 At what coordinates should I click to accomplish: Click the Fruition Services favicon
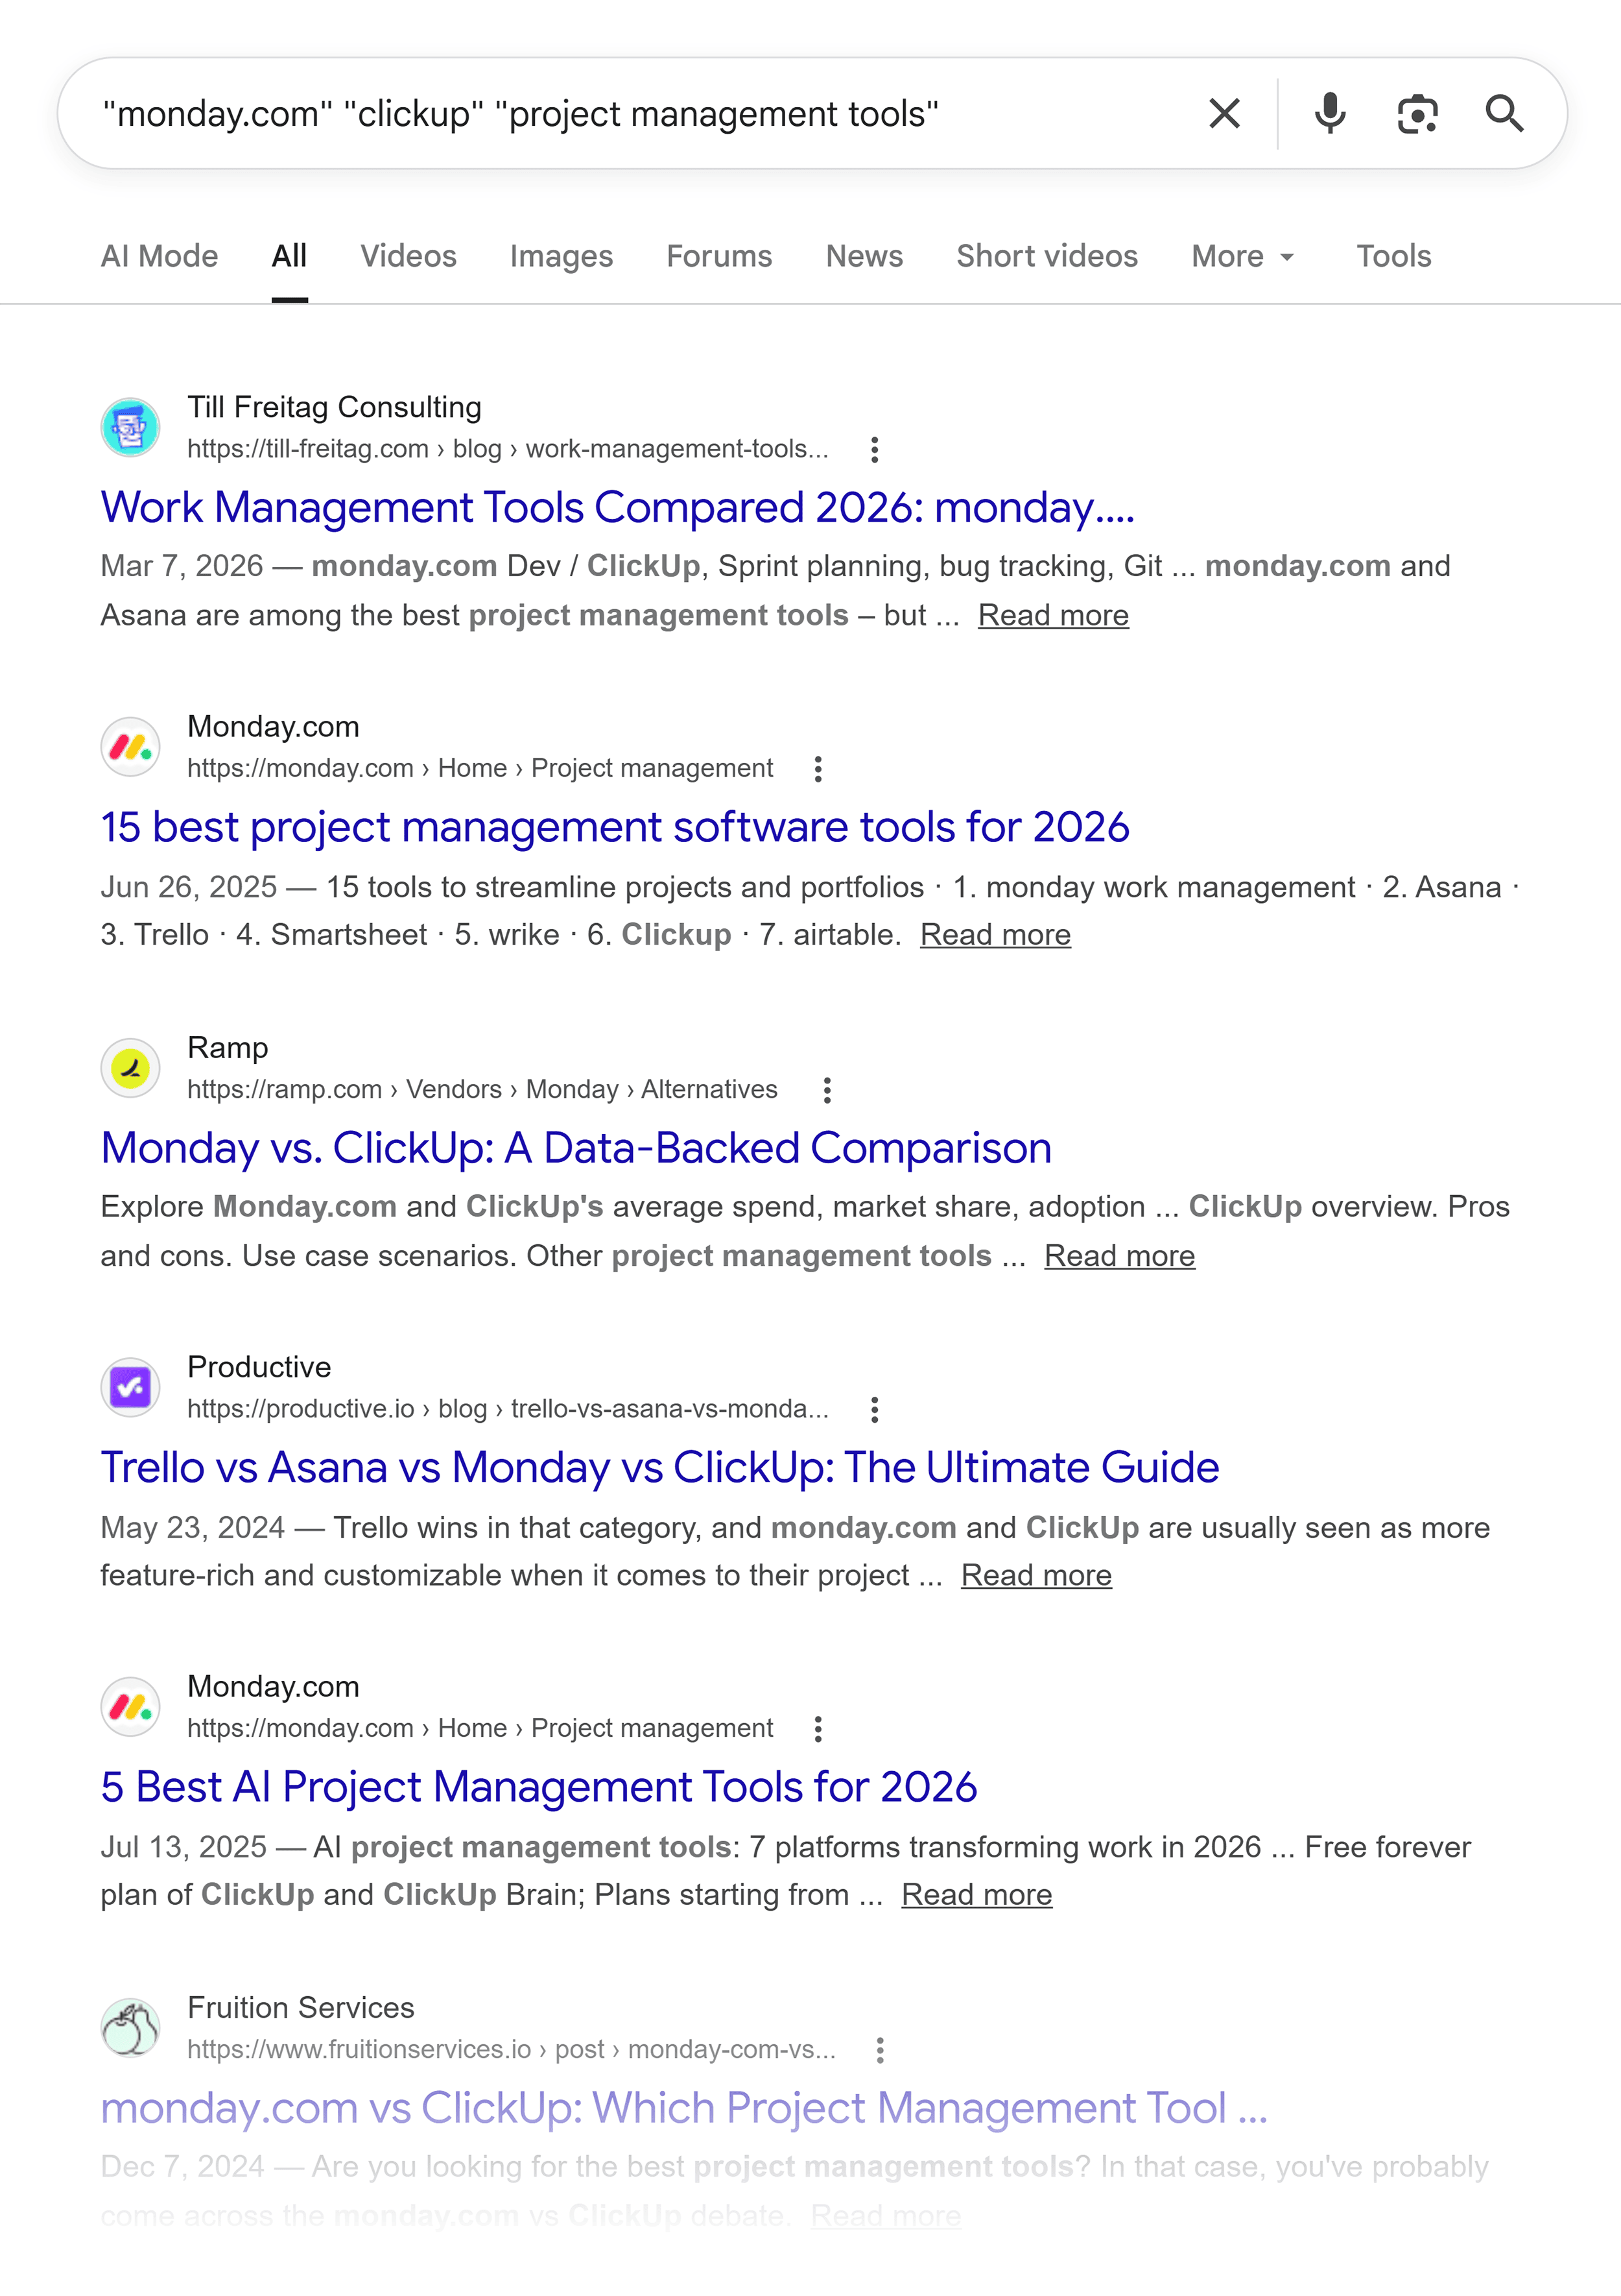click(x=130, y=2026)
